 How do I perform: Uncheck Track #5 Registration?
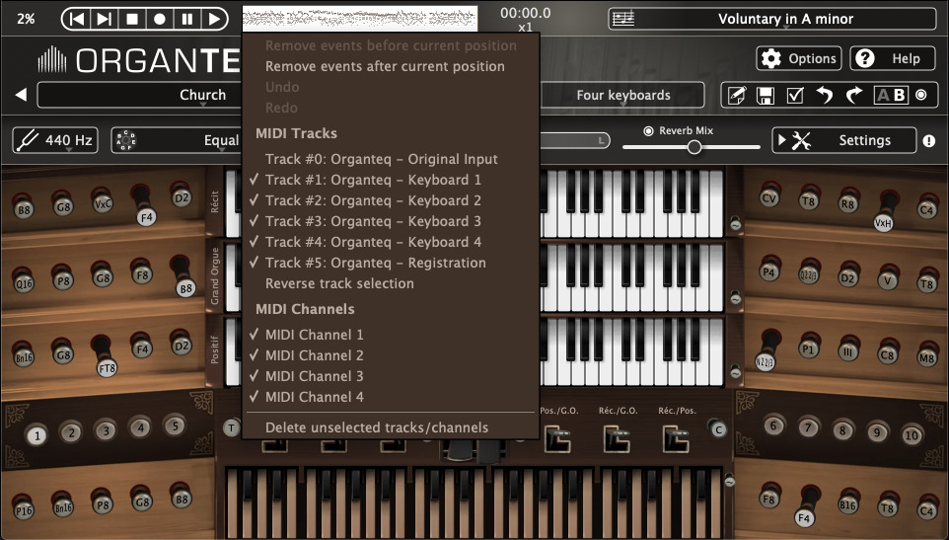tap(375, 263)
